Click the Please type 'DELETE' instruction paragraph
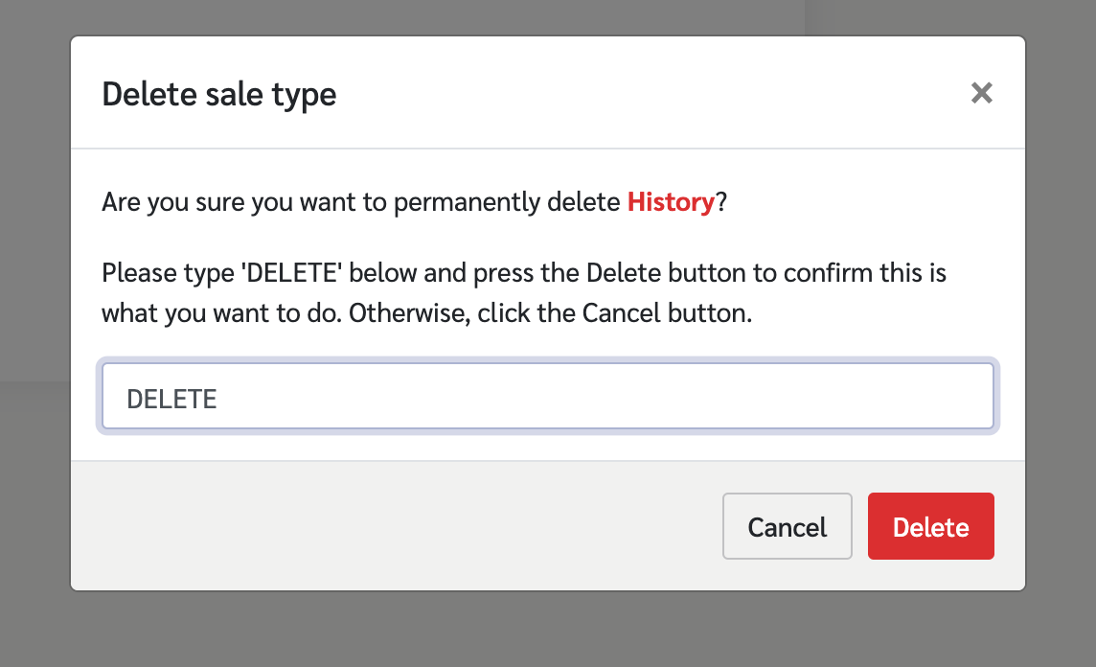Image resolution: width=1096 pixels, height=667 pixels. pyautogui.click(x=523, y=293)
